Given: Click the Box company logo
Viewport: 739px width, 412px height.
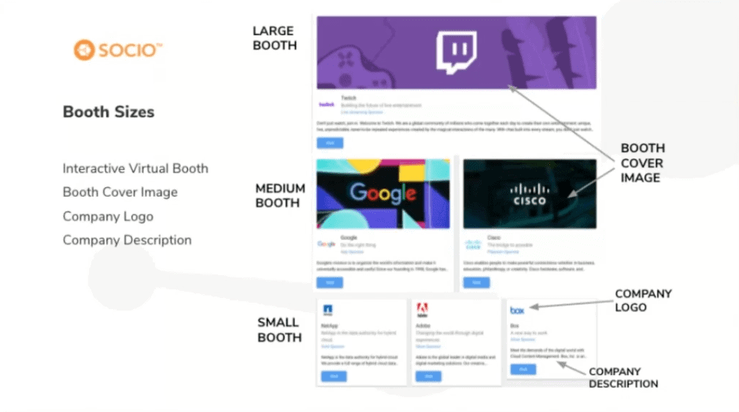Looking at the screenshot, I should [517, 311].
